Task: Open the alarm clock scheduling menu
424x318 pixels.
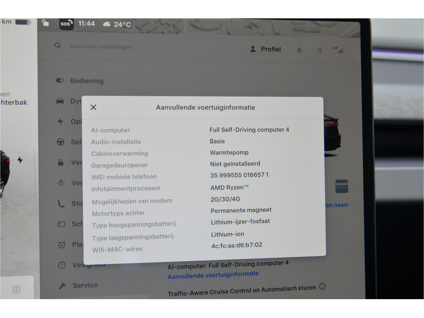Action: click(x=62, y=245)
